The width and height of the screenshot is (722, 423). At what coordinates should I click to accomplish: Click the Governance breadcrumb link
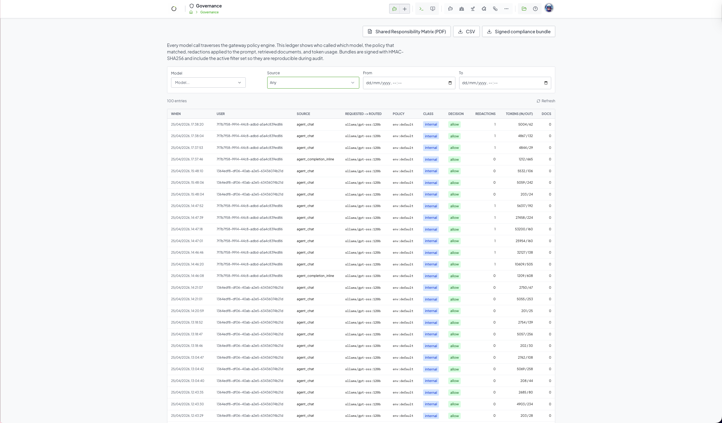pos(209,12)
